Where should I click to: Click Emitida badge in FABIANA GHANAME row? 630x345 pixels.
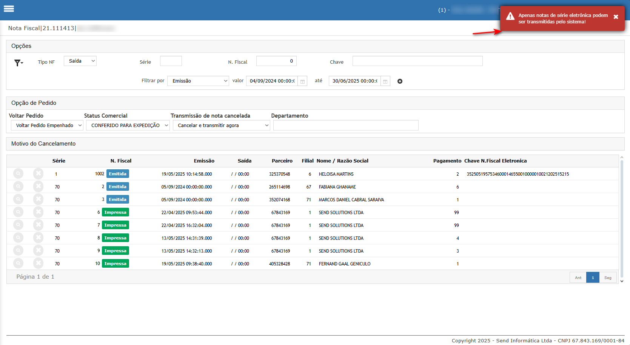pyautogui.click(x=118, y=187)
